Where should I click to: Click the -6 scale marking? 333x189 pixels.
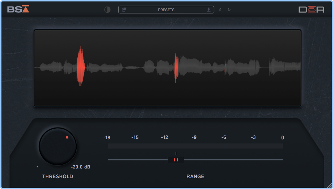click(224, 137)
